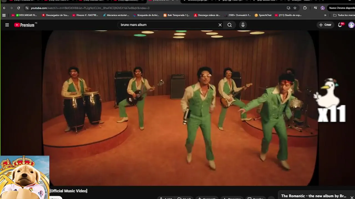Go to YouTube Premium home logo
Image resolution: width=355 pixels, height=199 pixels.
[24, 25]
